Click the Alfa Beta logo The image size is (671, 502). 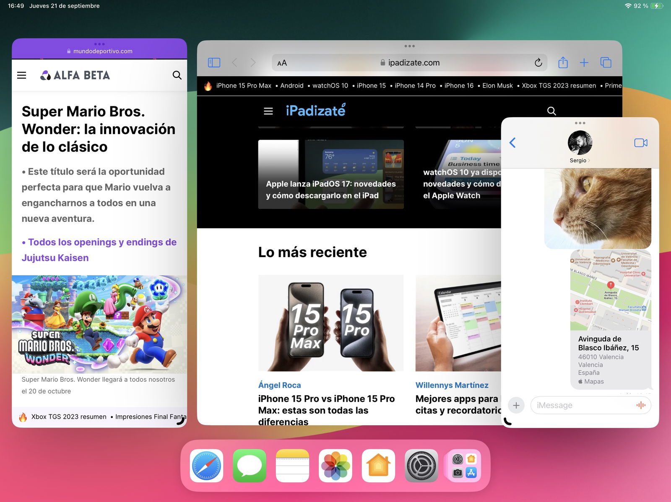coord(75,75)
